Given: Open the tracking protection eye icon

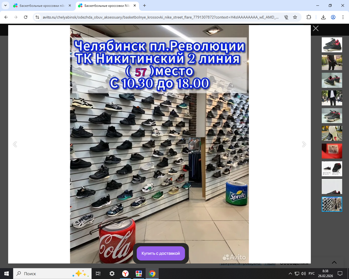Looking at the screenshot, I should [286, 17].
